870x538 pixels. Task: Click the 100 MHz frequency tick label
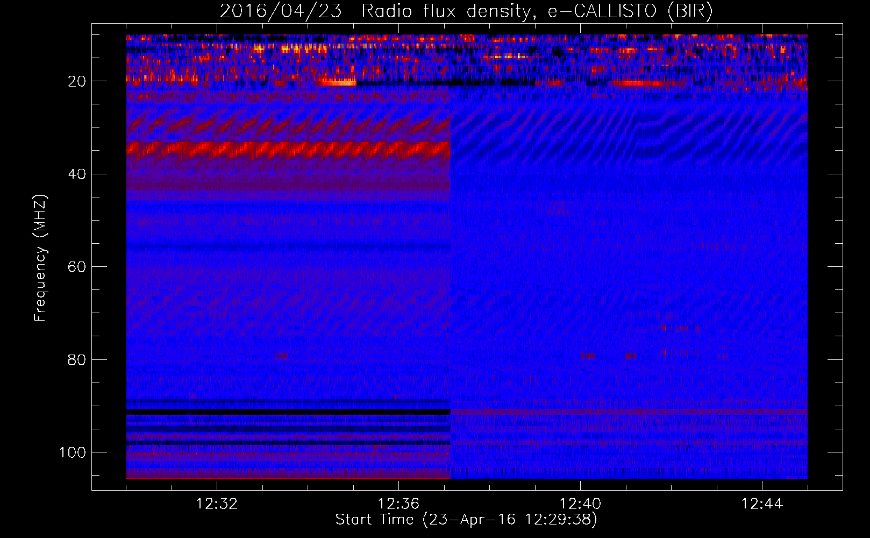click(x=73, y=452)
